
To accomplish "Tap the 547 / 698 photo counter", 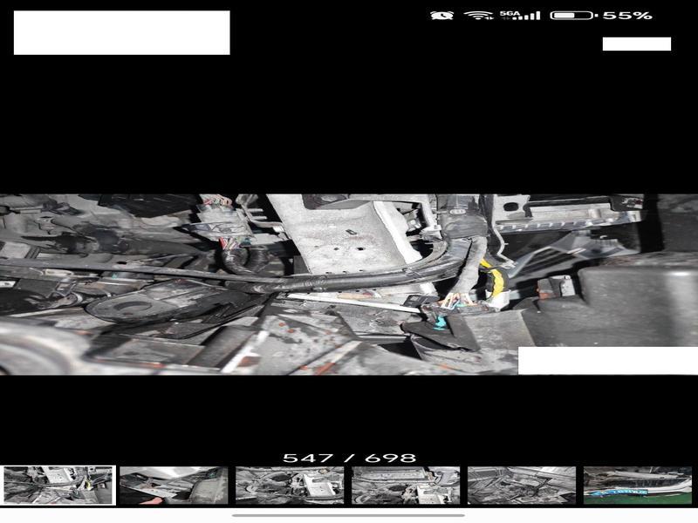I will click(x=349, y=458).
